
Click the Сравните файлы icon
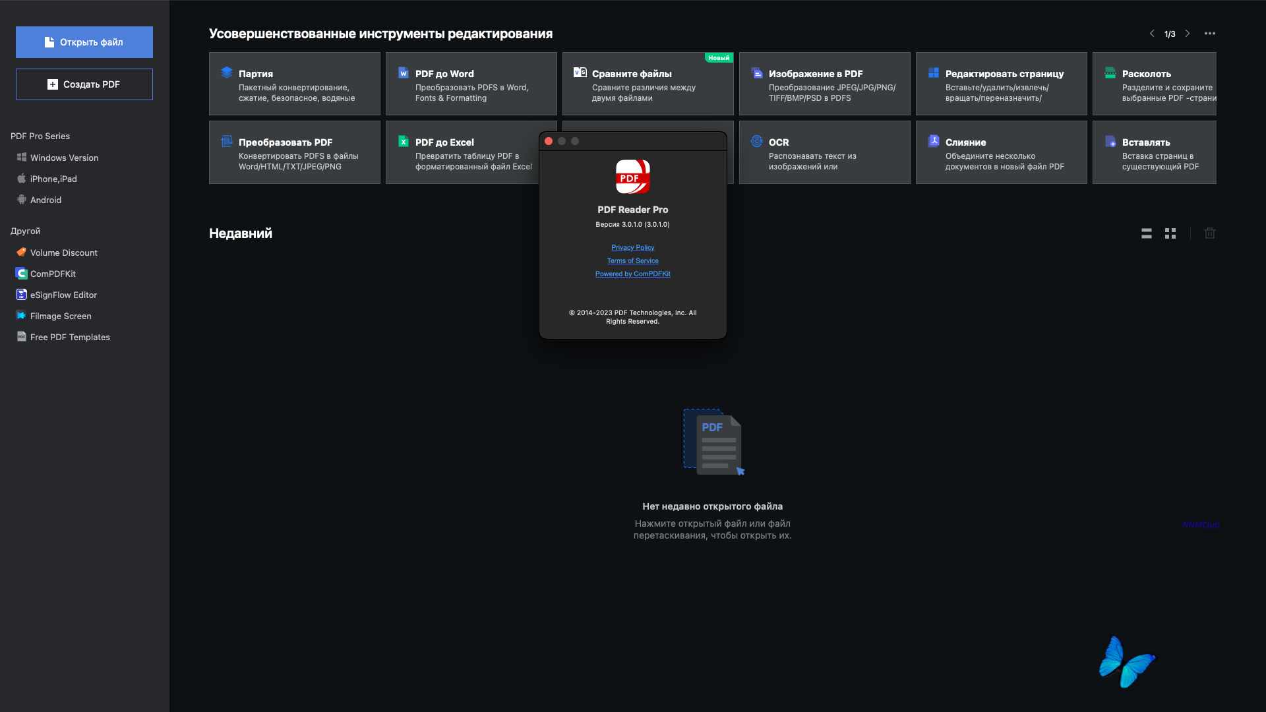[x=580, y=73]
